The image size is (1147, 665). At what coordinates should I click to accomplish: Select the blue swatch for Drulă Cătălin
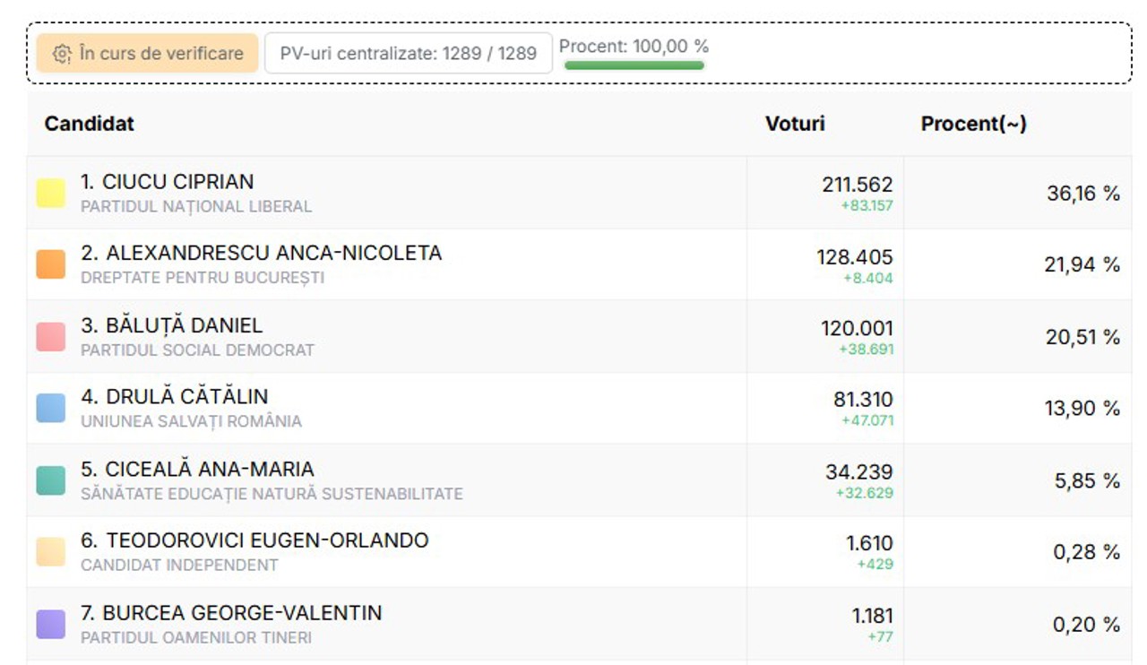51,408
